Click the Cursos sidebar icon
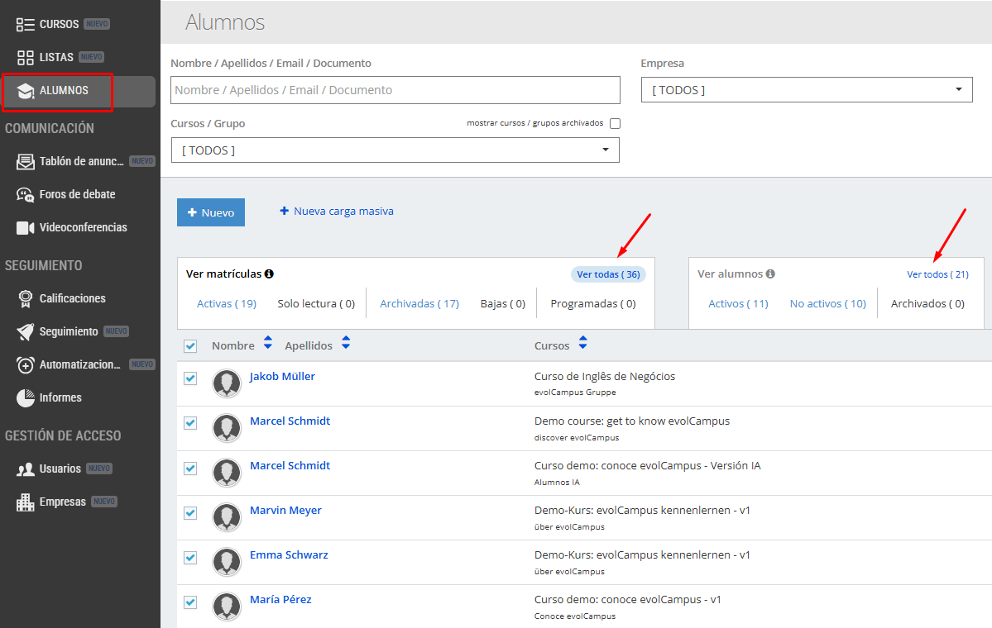This screenshot has width=992, height=628. [25, 24]
